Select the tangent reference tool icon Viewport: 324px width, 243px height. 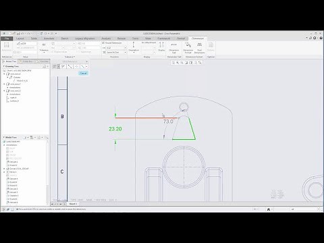(63, 66)
